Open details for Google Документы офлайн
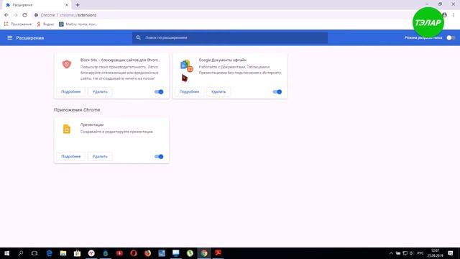The height and width of the screenshot is (259, 460). (x=189, y=92)
